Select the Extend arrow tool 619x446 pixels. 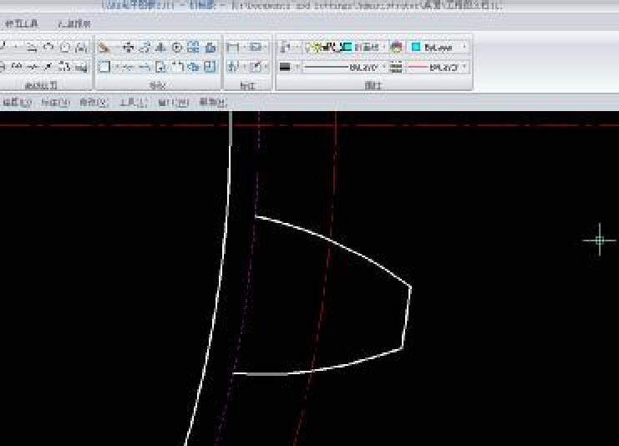tap(145, 68)
